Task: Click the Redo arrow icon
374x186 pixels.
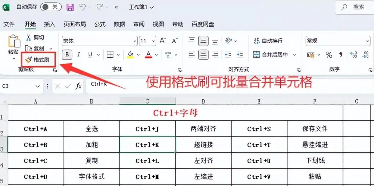Action: click(x=99, y=7)
